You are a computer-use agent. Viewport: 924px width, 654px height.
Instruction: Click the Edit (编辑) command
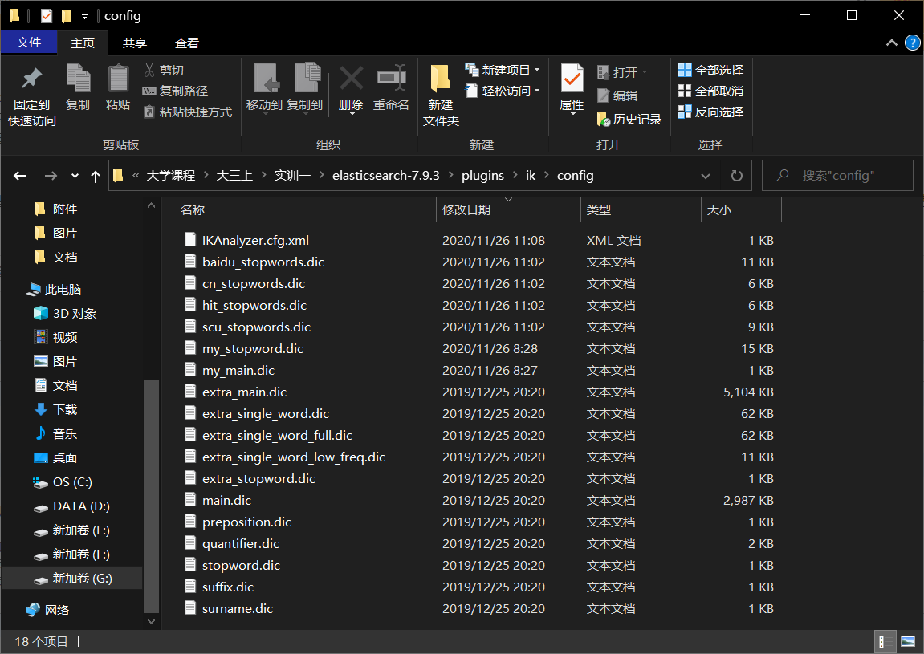[617, 95]
